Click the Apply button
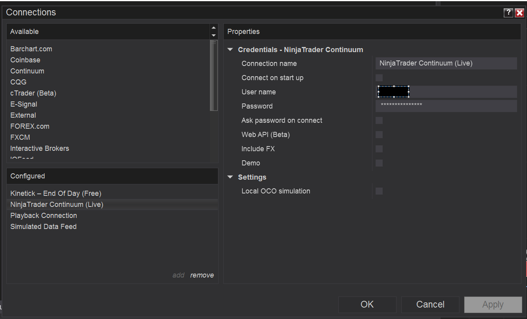This screenshot has width=527, height=319. point(493,304)
